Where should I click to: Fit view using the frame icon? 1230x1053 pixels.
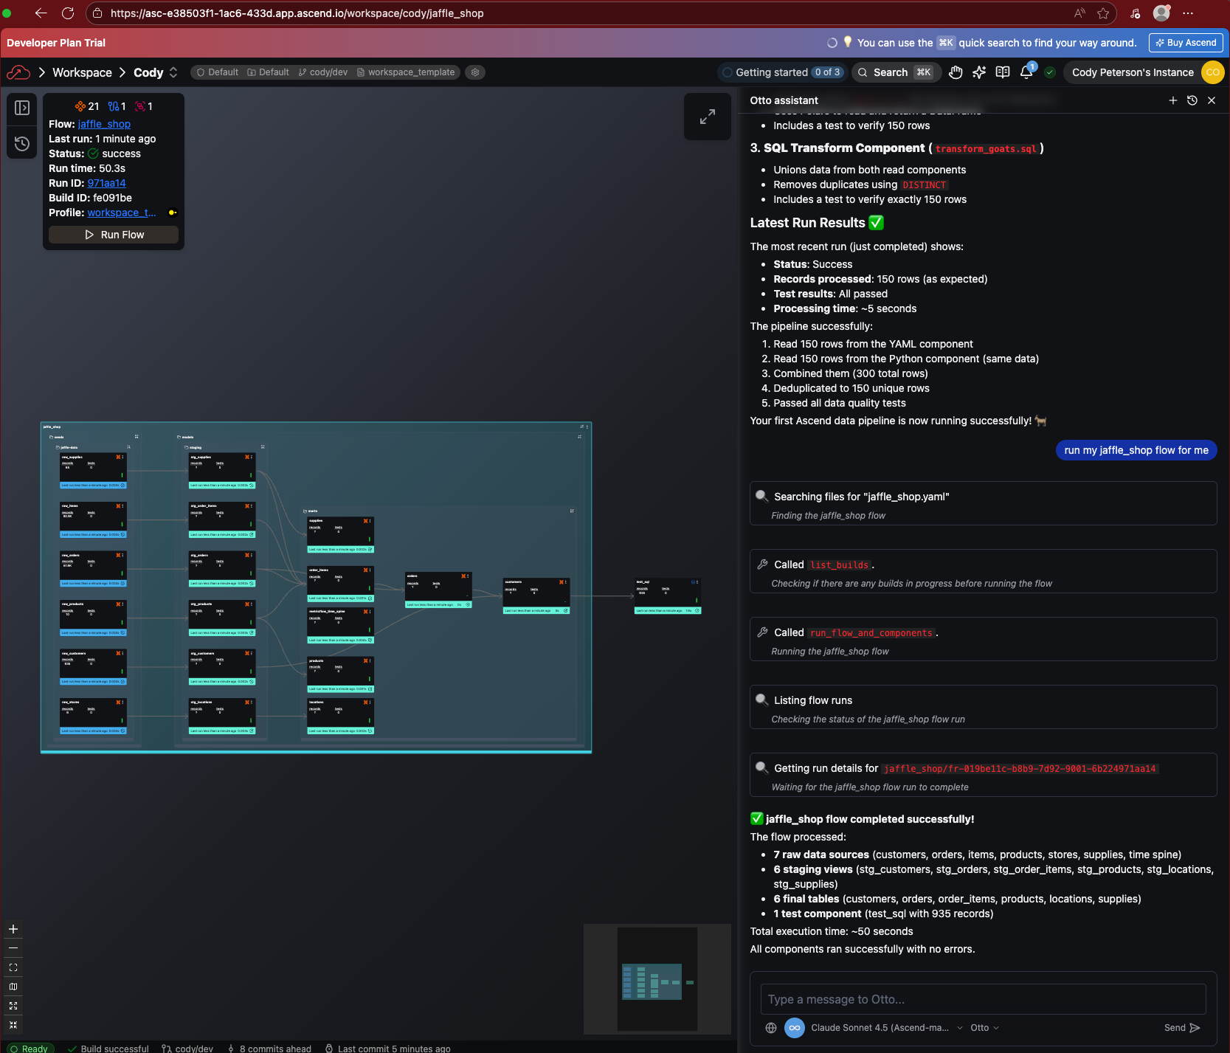13,967
